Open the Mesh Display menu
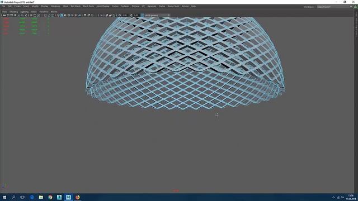Viewport: 358px width, 201px height. [103, 6]
